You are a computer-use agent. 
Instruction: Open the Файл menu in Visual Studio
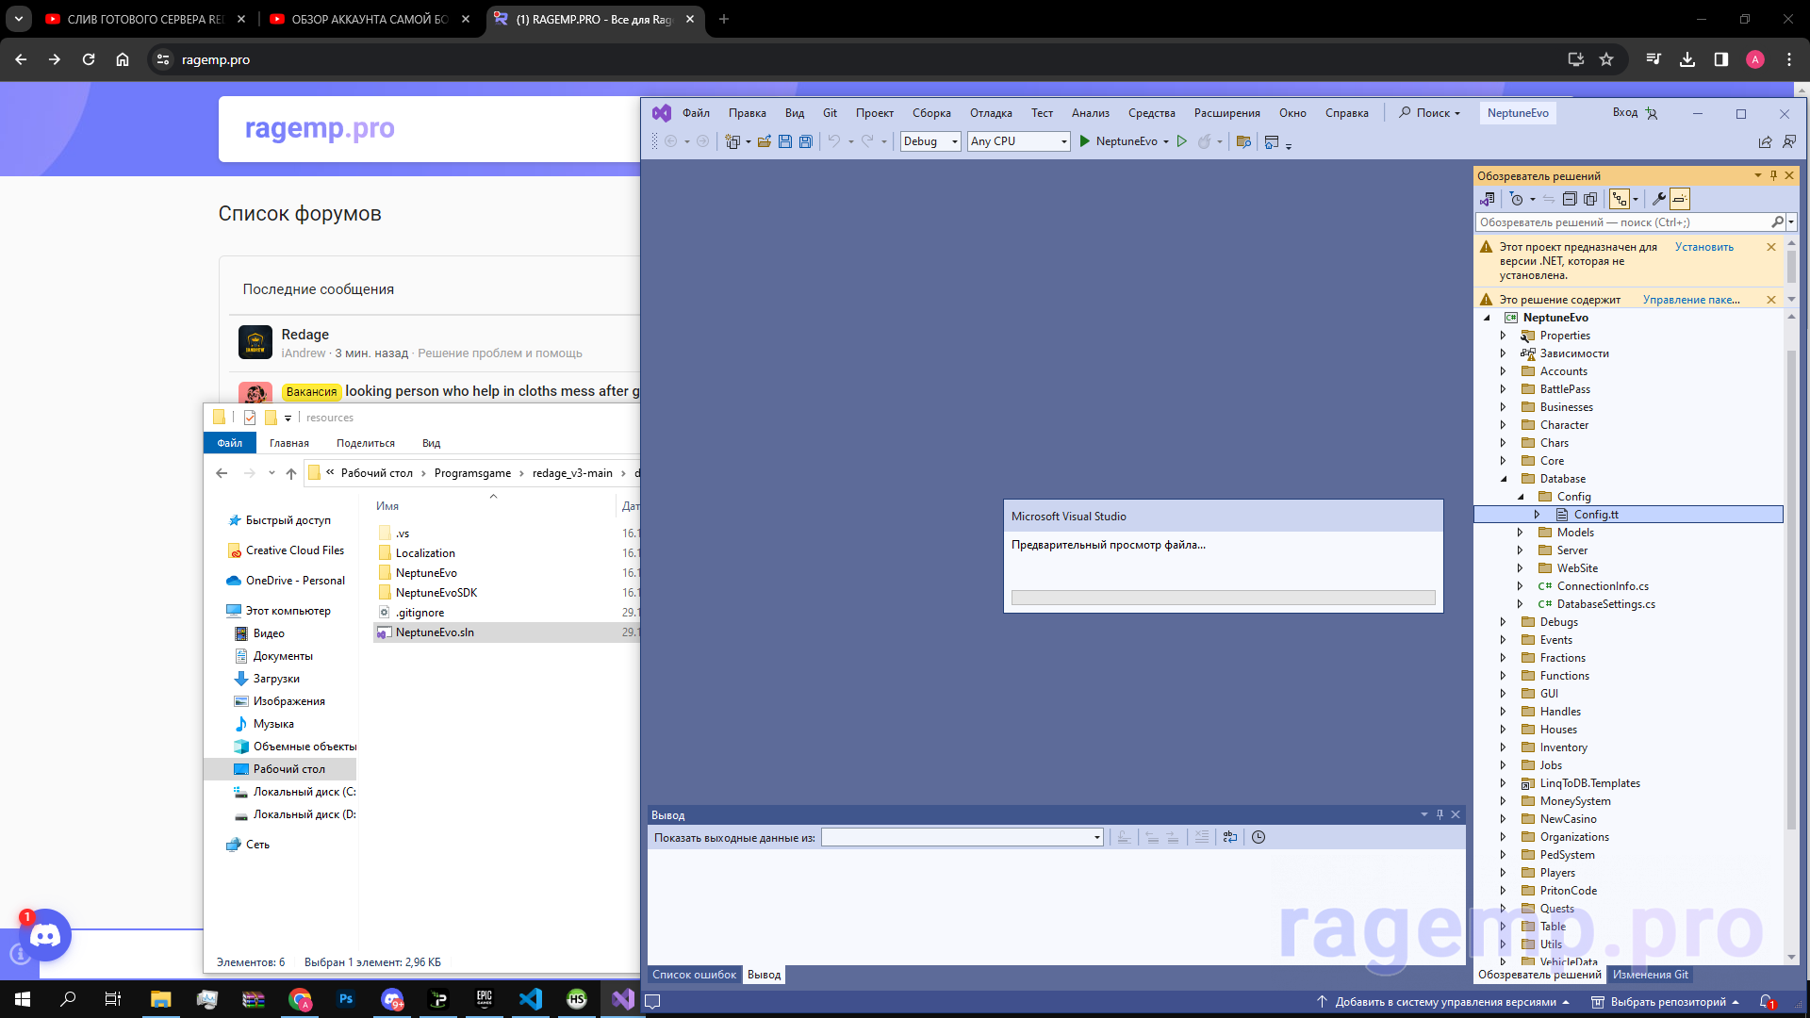696,113
